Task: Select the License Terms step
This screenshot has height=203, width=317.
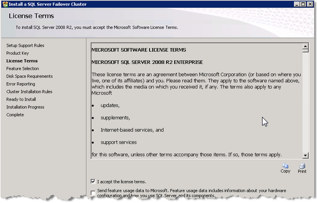Action: point(22,61)
